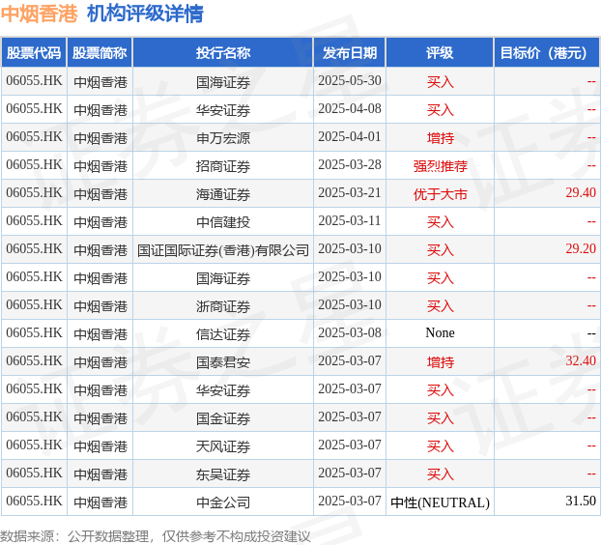
Task: Click the 天风证券 broker name
Action: 223,446
